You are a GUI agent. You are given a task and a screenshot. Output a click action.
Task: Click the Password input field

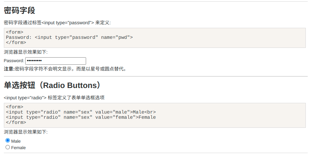(55, 61)
